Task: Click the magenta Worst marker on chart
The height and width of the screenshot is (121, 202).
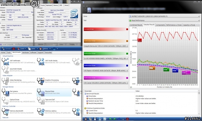Action: [186, 73]
